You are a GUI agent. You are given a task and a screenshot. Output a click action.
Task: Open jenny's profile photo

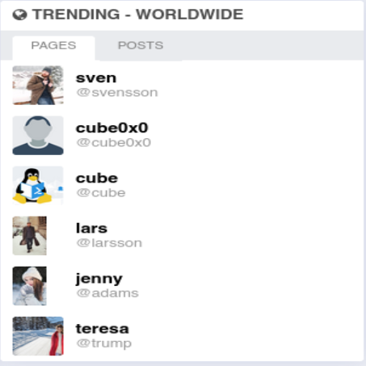pos(30,286)
